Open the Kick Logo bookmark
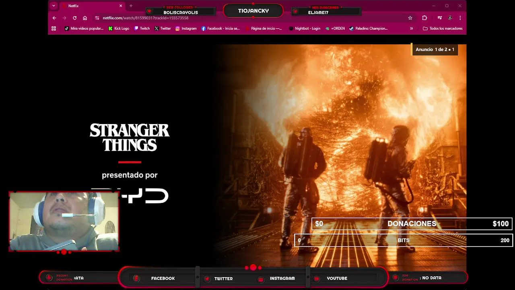Screen dimensions: 515x290 (119, 29)
